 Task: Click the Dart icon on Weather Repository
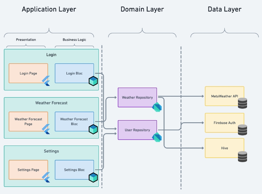(157, 107)
